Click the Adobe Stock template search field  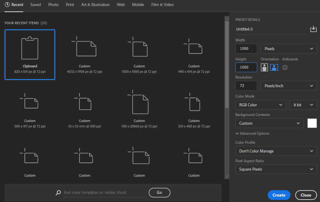click(105, 193)
